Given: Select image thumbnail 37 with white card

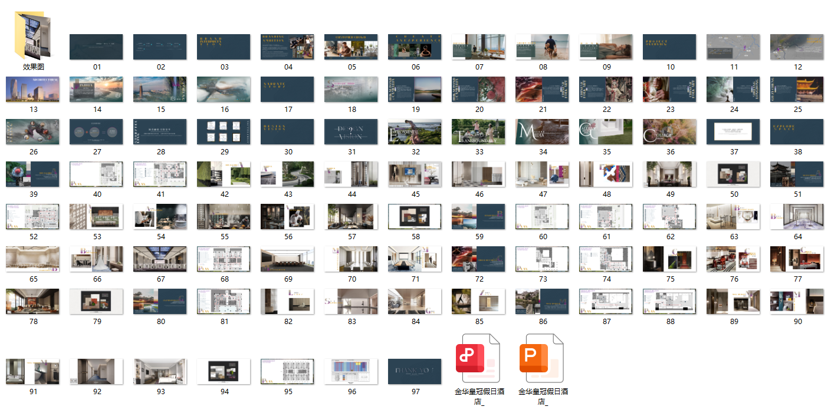Looking at the screenshot, I should click(x=733, y=131).
